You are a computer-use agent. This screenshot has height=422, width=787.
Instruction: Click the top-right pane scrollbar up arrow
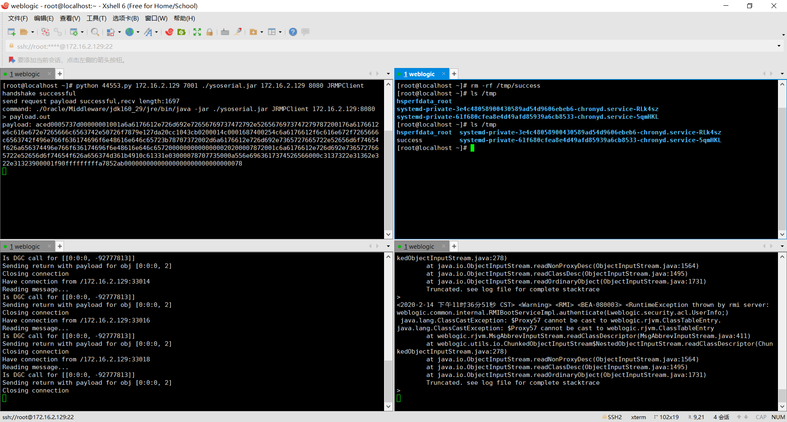[782, 84]
